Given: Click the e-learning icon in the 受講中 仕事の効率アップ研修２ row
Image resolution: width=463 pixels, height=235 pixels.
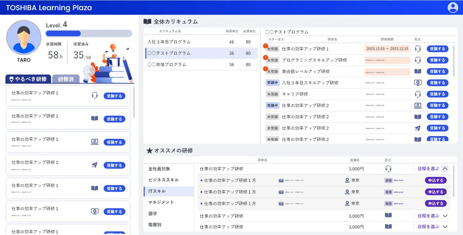Looking at the screenshot, I should click(418, 105).
